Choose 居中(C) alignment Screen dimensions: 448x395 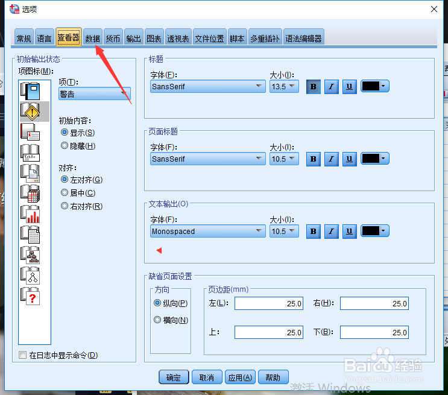tap(78, 192)
